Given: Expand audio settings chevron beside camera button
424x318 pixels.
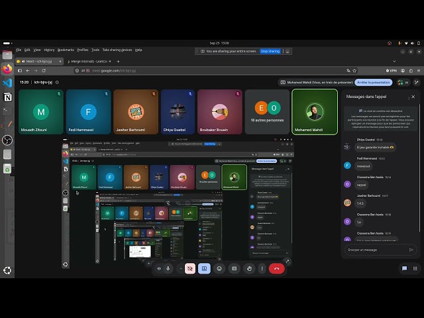Looking at the screenshot, I should [x=180, y=268].
